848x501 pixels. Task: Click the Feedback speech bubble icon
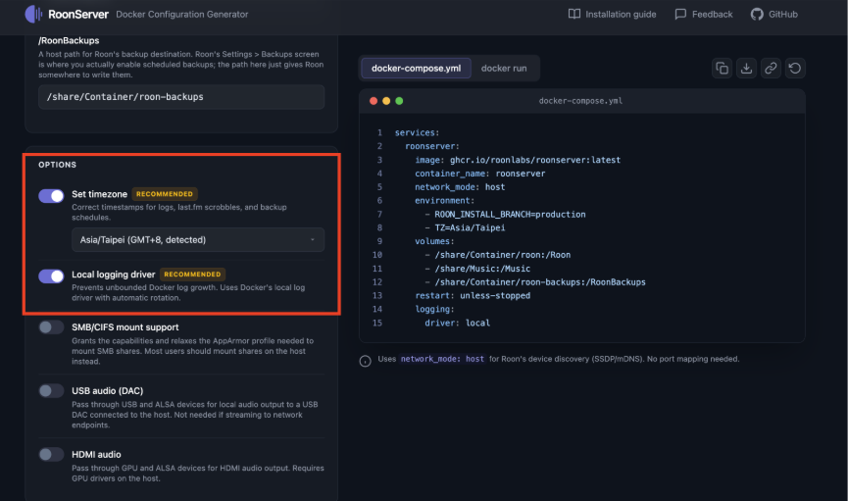(680, 14)
